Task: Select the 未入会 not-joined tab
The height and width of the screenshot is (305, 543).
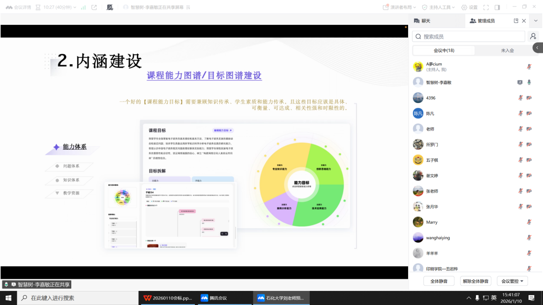Action: 507,51
